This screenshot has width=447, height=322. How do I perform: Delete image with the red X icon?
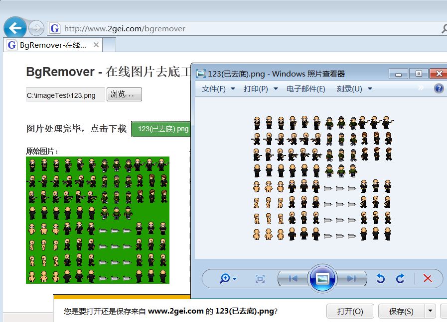click(428, 278)
